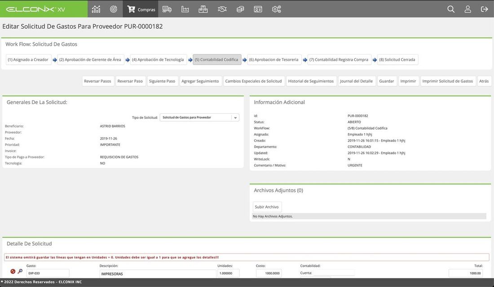
Task: Open the ID card module icon
Action: coord(258,9)
